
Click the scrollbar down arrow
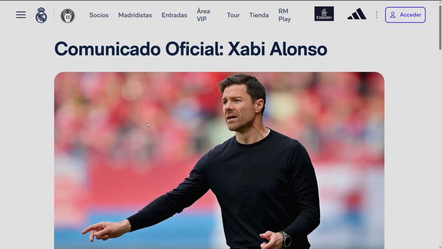click(x=440, y=247)
